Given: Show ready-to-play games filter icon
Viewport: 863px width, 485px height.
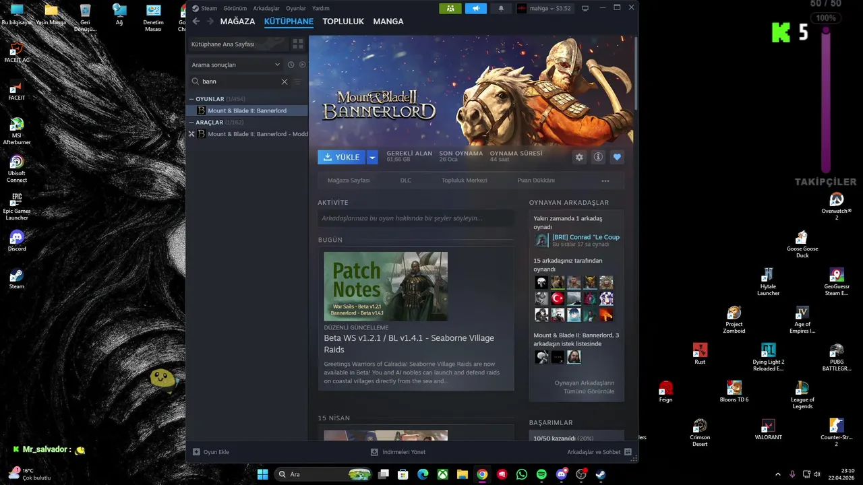Looking at the screenshot, I should click(x=302, y=65).
